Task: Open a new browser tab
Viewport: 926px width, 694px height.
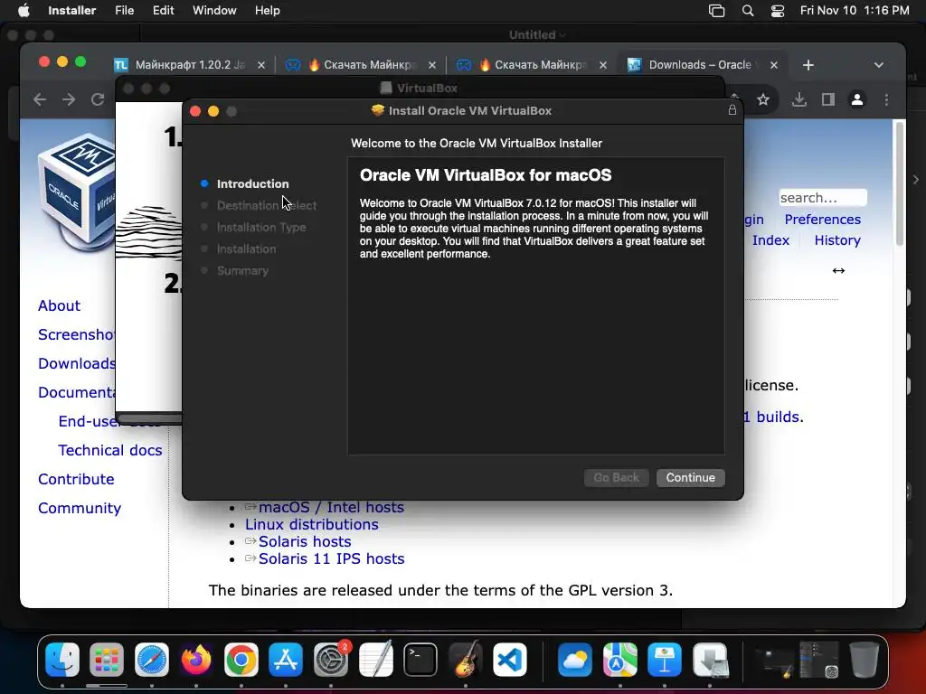Action: [808, 65]
